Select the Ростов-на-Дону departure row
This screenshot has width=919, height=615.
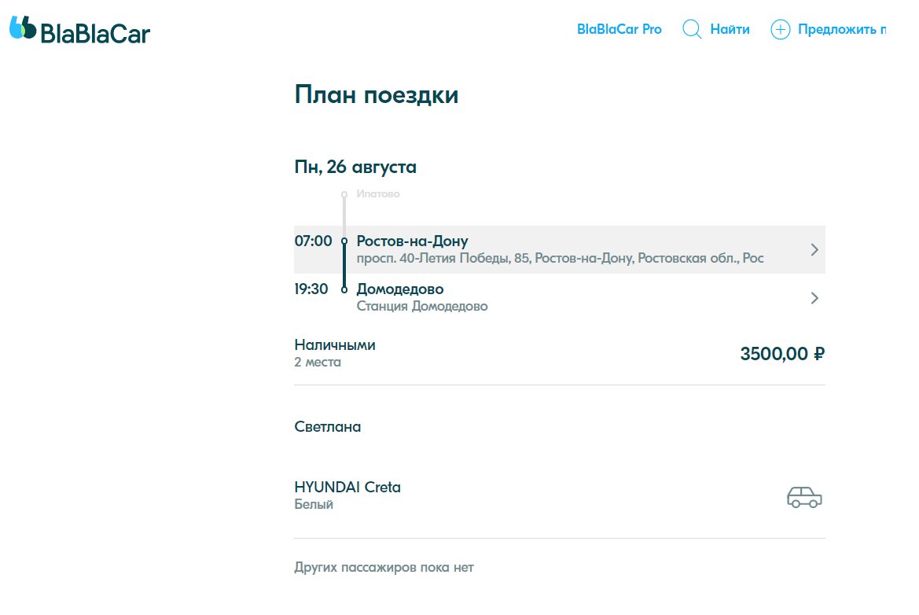tap(560, 250)
